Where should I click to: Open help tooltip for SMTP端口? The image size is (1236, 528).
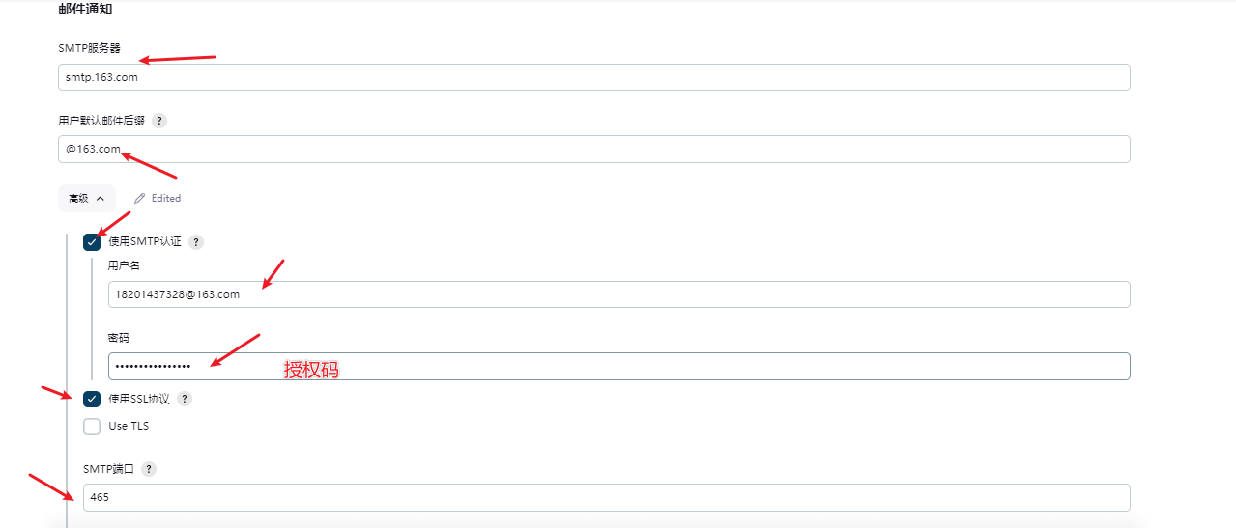(x=149, y=469)
